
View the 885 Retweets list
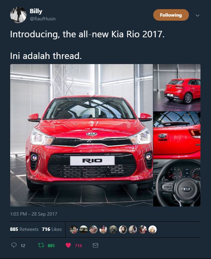coord(24,229)
